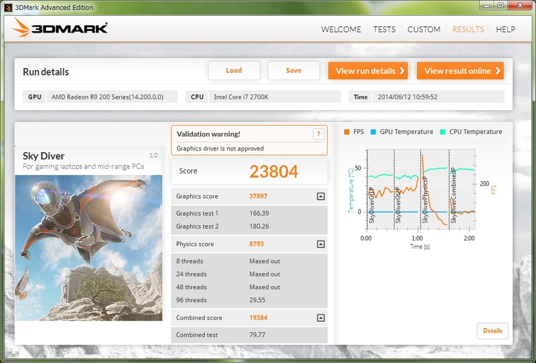
Task: Go to the CUSTOM tab
Action: (424, 29)
